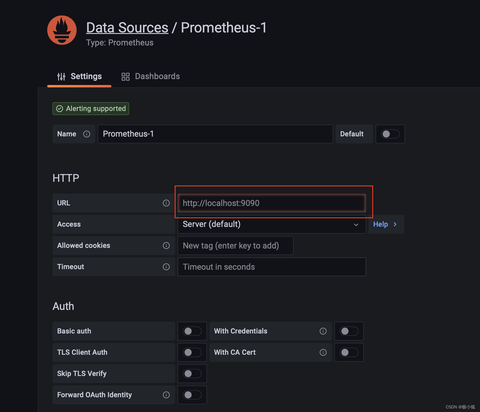Click the checkmark icon in Alerting supported badge

coord(60,108)
